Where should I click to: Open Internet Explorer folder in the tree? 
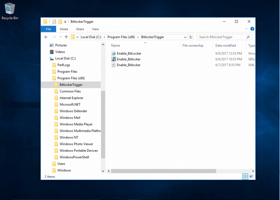pyautogui.click(x=71, y=98)
